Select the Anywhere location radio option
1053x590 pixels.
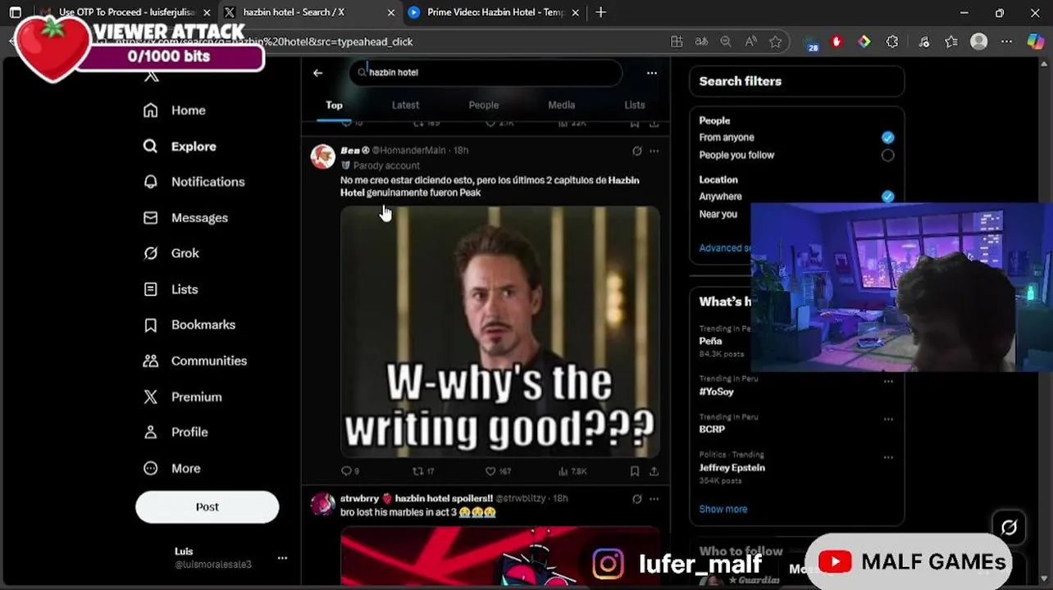tap(887, 197)
